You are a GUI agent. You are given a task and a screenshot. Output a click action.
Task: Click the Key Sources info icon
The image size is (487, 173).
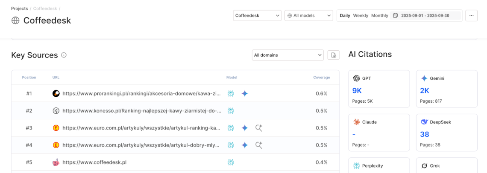click(x=64, y=55)
